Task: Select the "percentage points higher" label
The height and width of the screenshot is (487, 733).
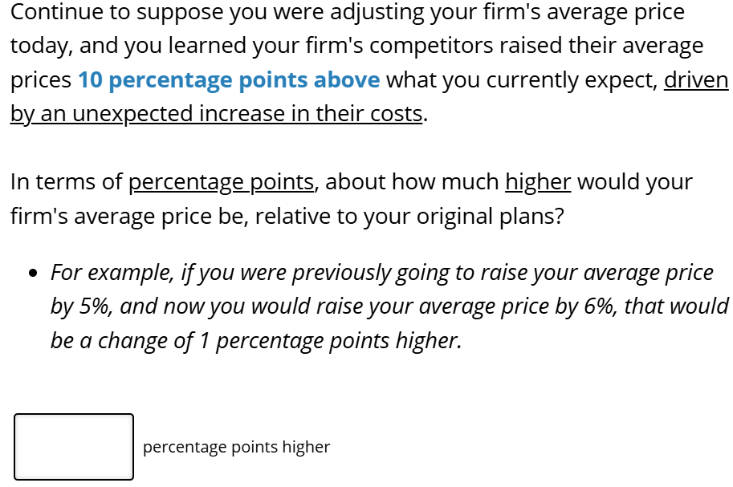Action: [236, 447]
